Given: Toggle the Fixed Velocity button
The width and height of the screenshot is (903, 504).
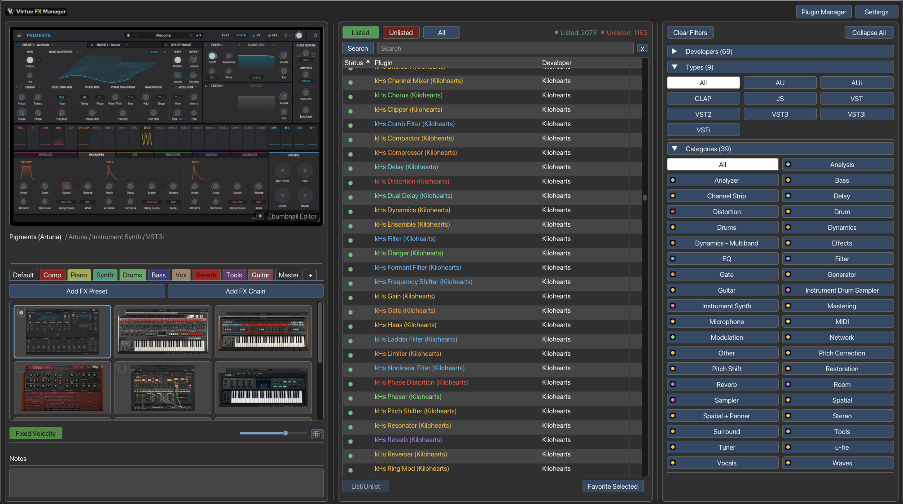Looking at the screenshot, I should (x=36, y=433).
